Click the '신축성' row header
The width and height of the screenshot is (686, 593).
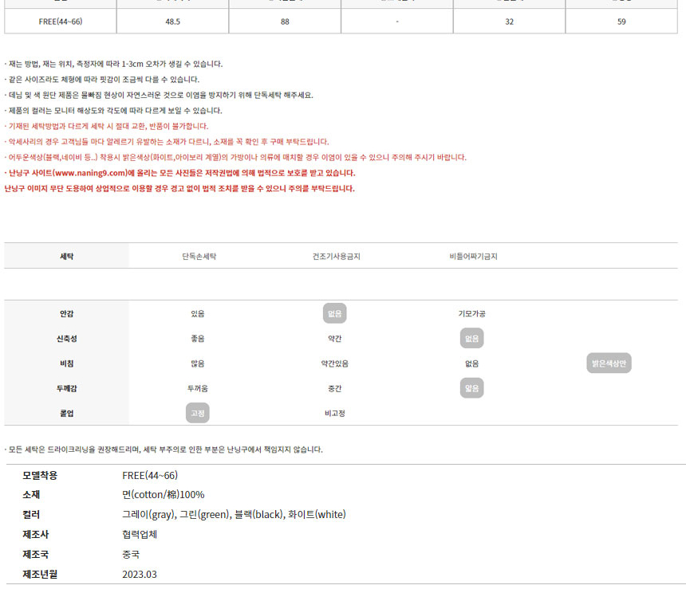click(x=67, y=339)
